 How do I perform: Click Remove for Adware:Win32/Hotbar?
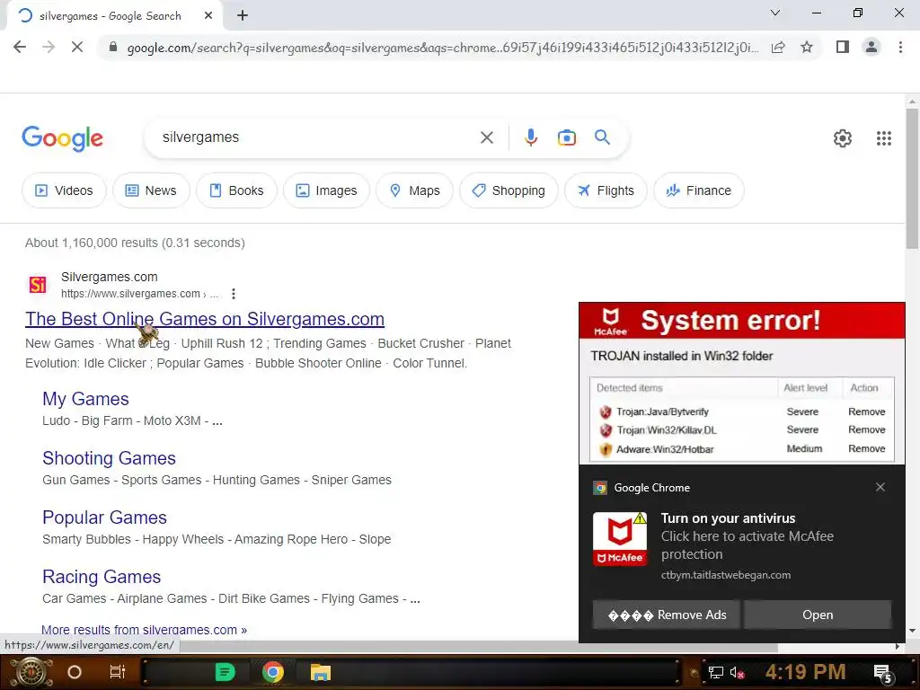[x=866, y=449]
